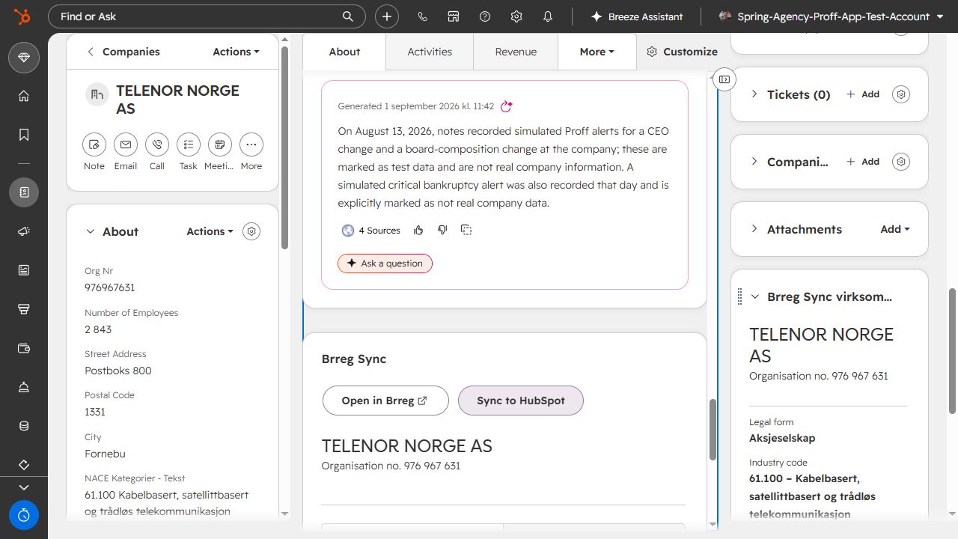Go to Home in the sidebar
The width and height of the screenshot is (958, 539).
point(24,96)
